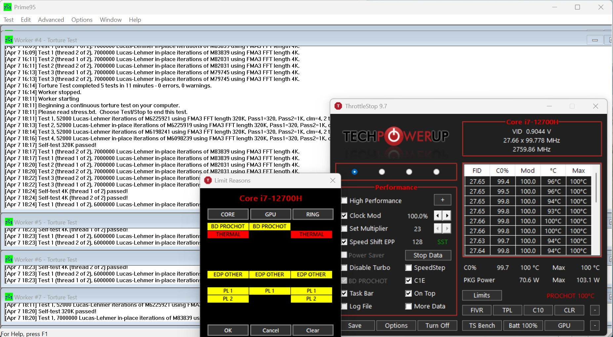Toggle the High Performance checkbox

point(344,201)
